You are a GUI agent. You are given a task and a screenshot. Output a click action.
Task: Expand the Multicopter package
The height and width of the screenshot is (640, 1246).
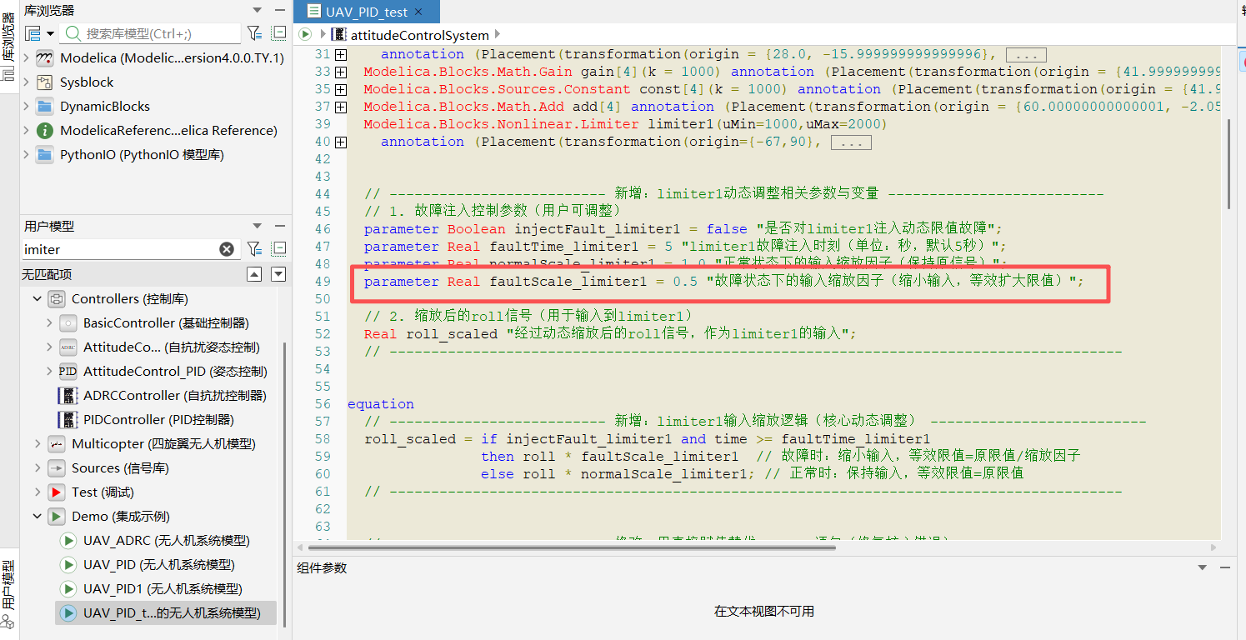pos(38,444)
